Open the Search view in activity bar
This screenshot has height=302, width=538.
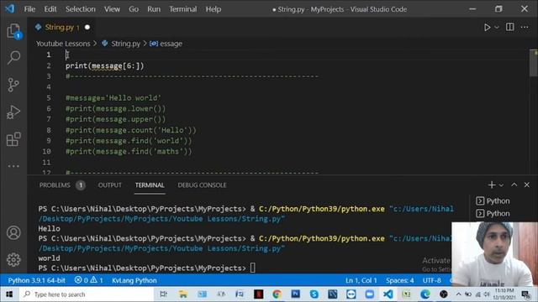click(13, 57)
